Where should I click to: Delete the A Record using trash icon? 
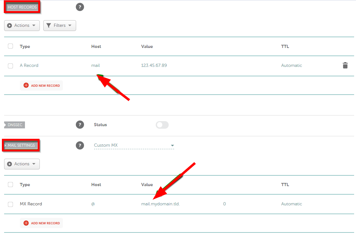[345, 66]
